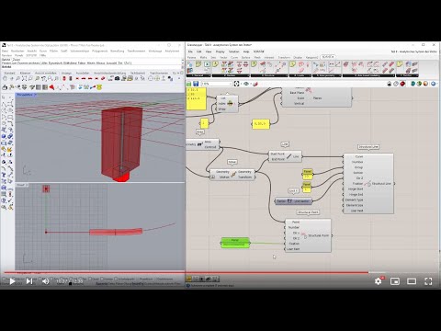Click the Structural Line component

pyautogui.click(x=368, y=184)
